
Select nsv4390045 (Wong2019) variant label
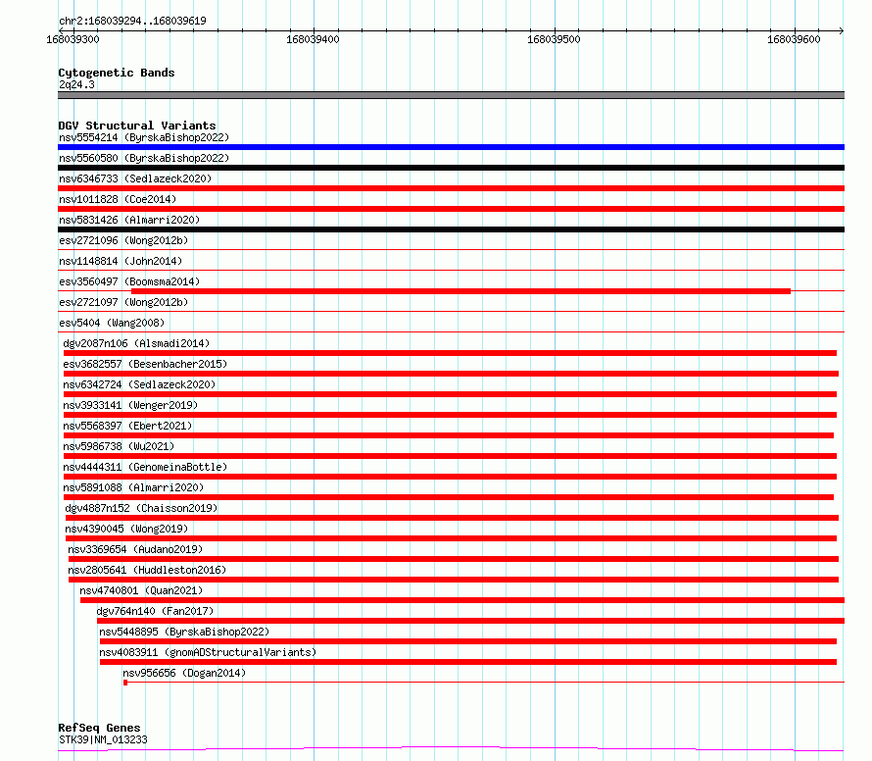click(x=126, y=529)
